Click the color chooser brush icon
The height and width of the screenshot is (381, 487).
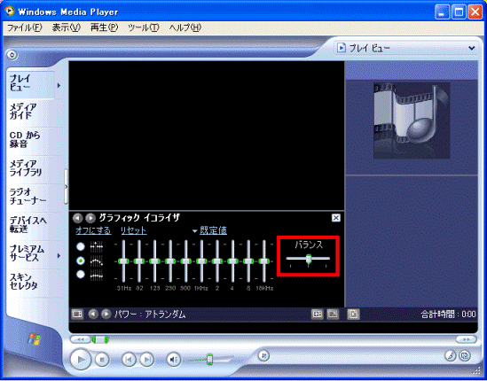click(450, 355)
